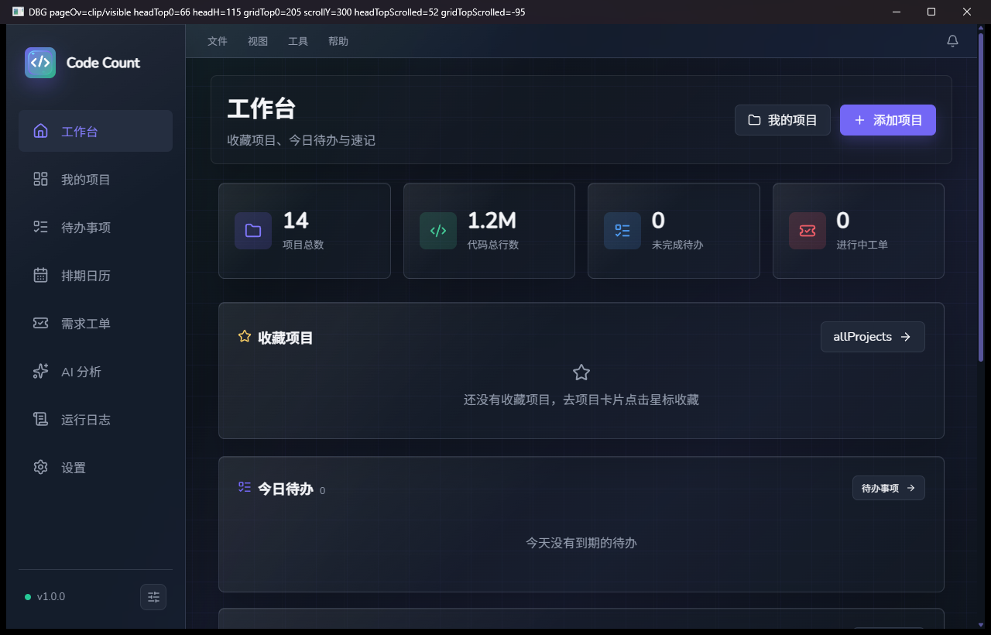Open 待办事项 in the sidebar
This screenshot has width=991, height=635.
95,228
